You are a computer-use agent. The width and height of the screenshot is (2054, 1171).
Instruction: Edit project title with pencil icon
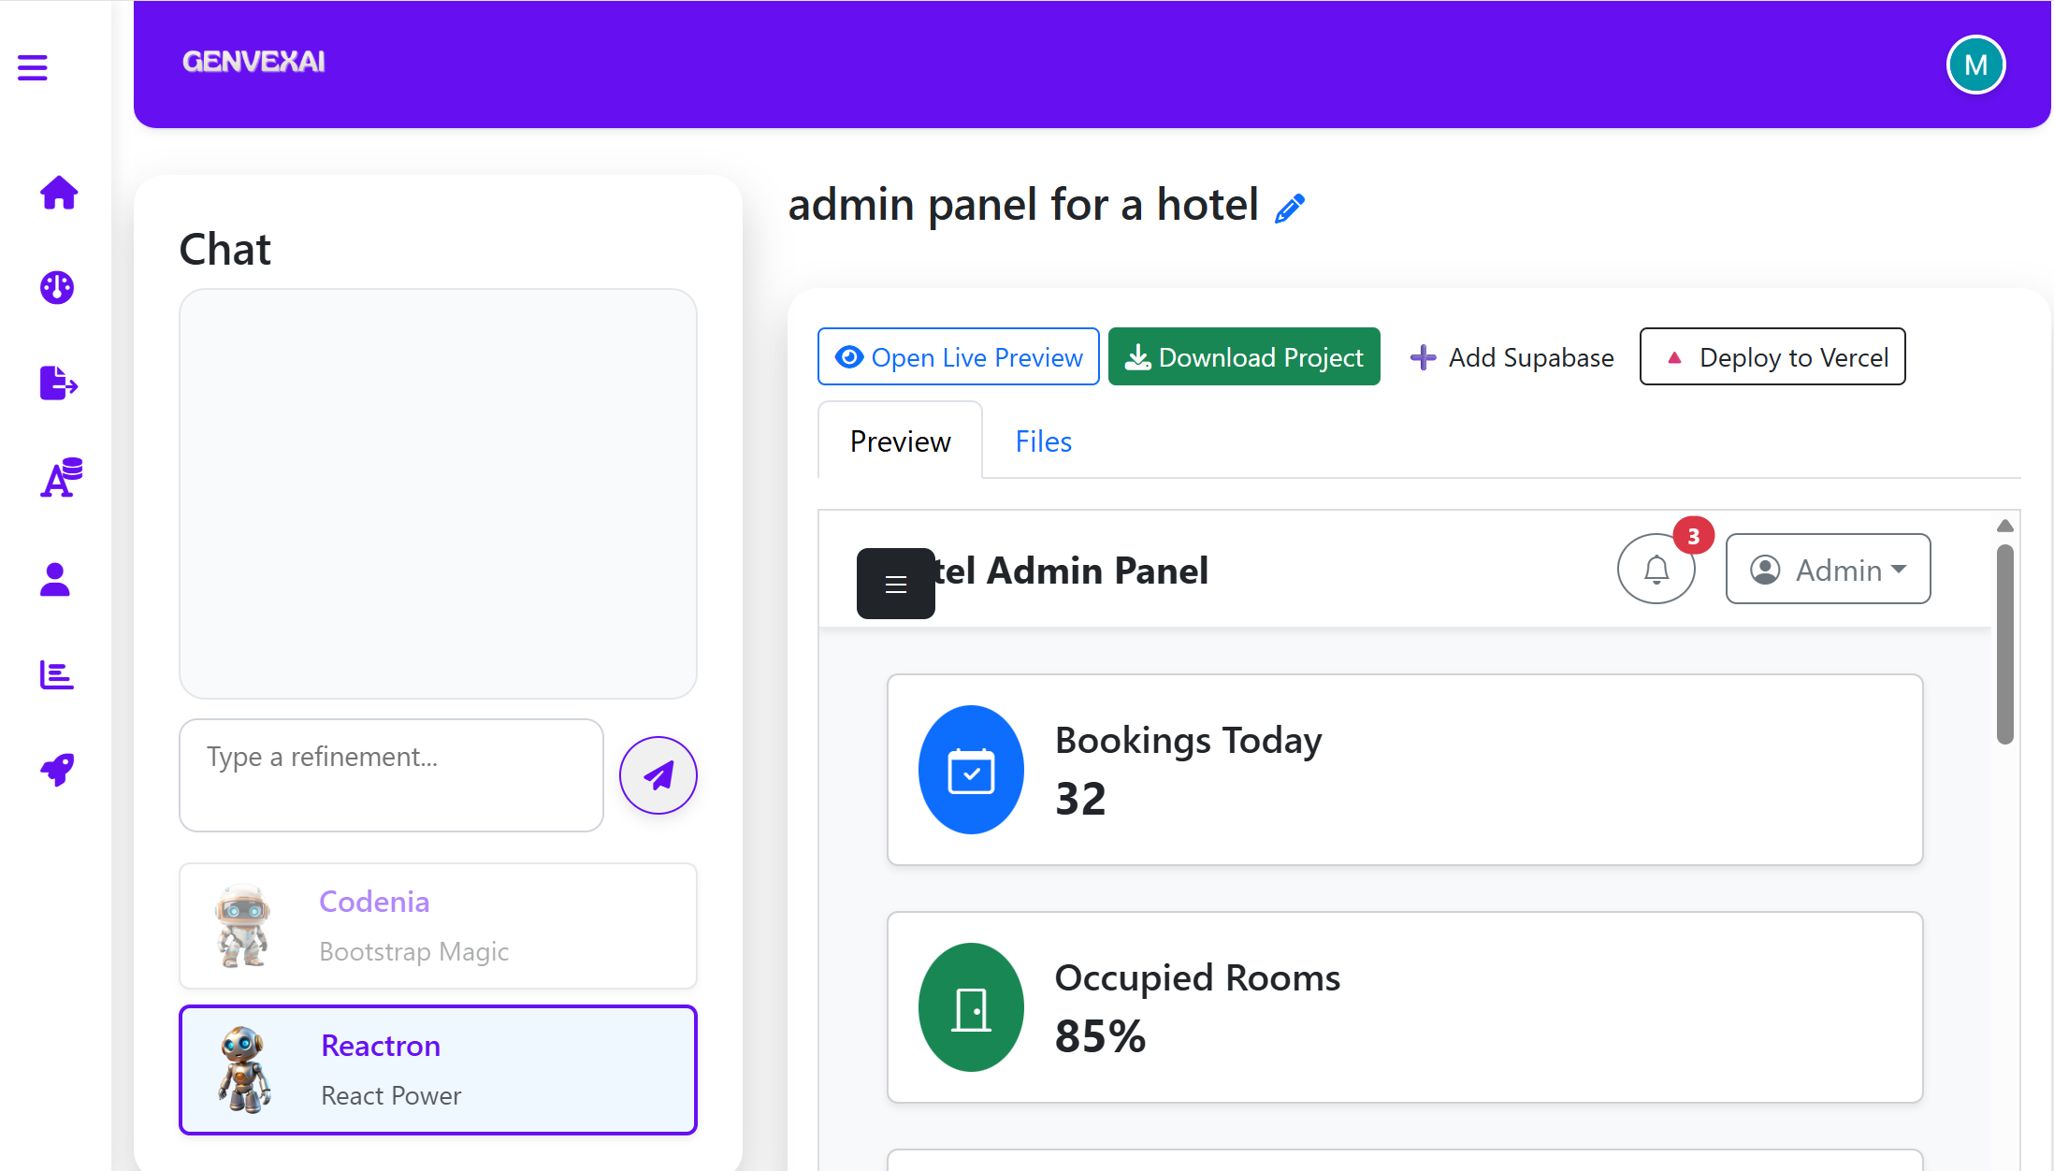[1289, 208]
